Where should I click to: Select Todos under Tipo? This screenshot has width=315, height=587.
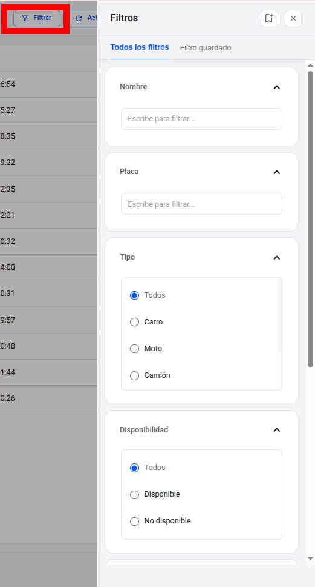134,295
